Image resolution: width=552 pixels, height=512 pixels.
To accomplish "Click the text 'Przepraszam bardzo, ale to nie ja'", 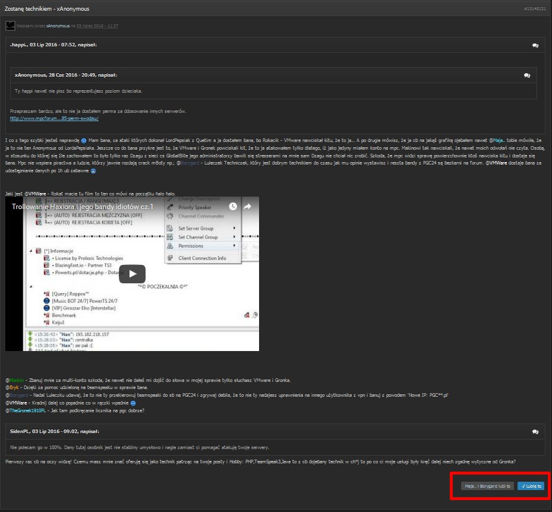I will click(42, 111).
